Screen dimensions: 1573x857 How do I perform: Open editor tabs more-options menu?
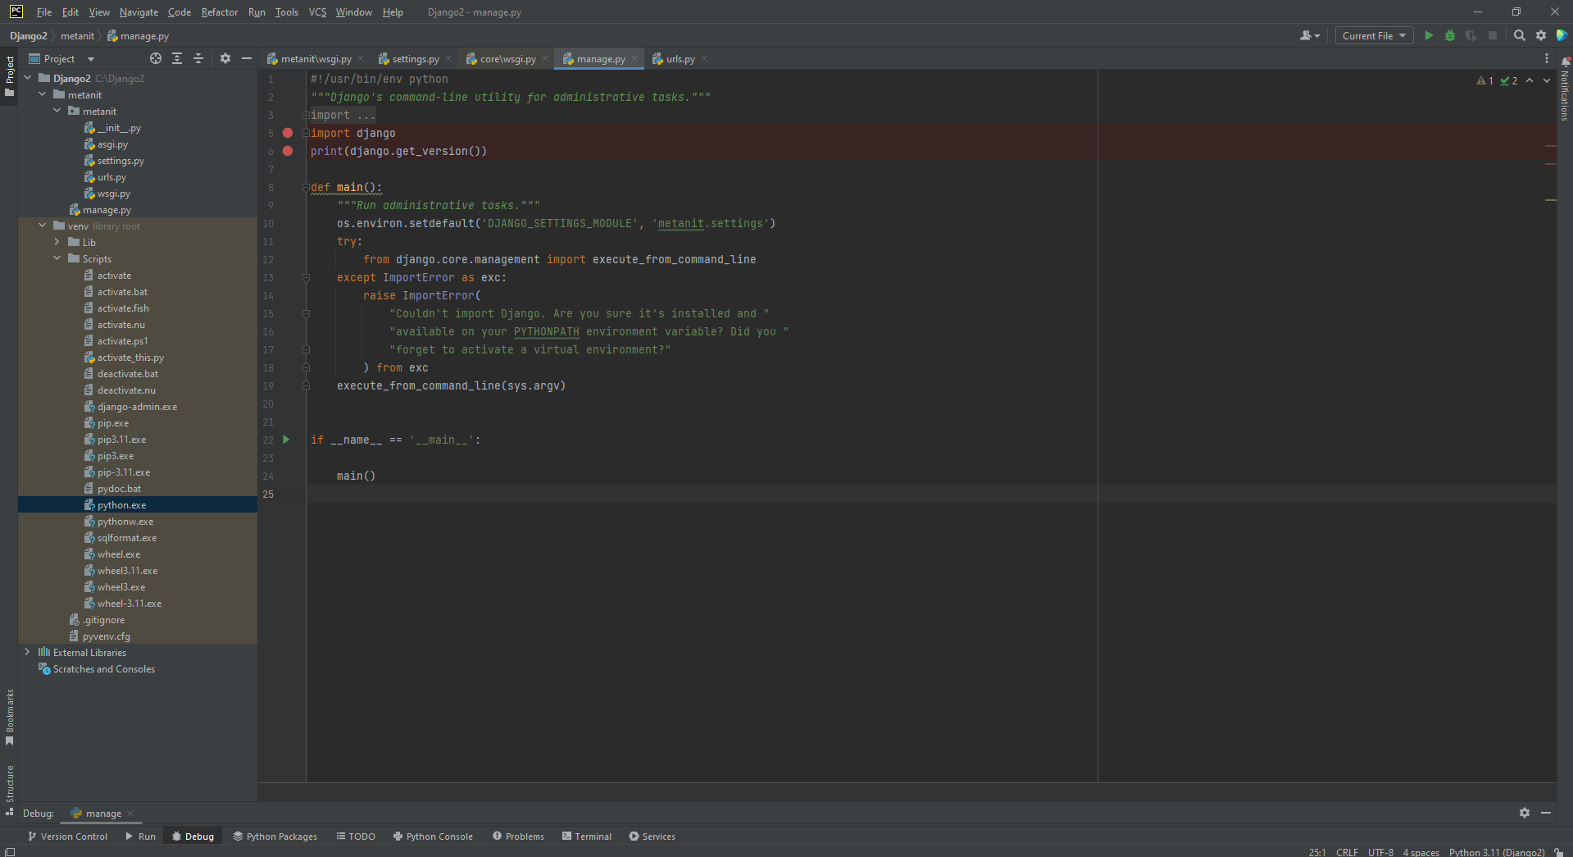(1547, 58)
